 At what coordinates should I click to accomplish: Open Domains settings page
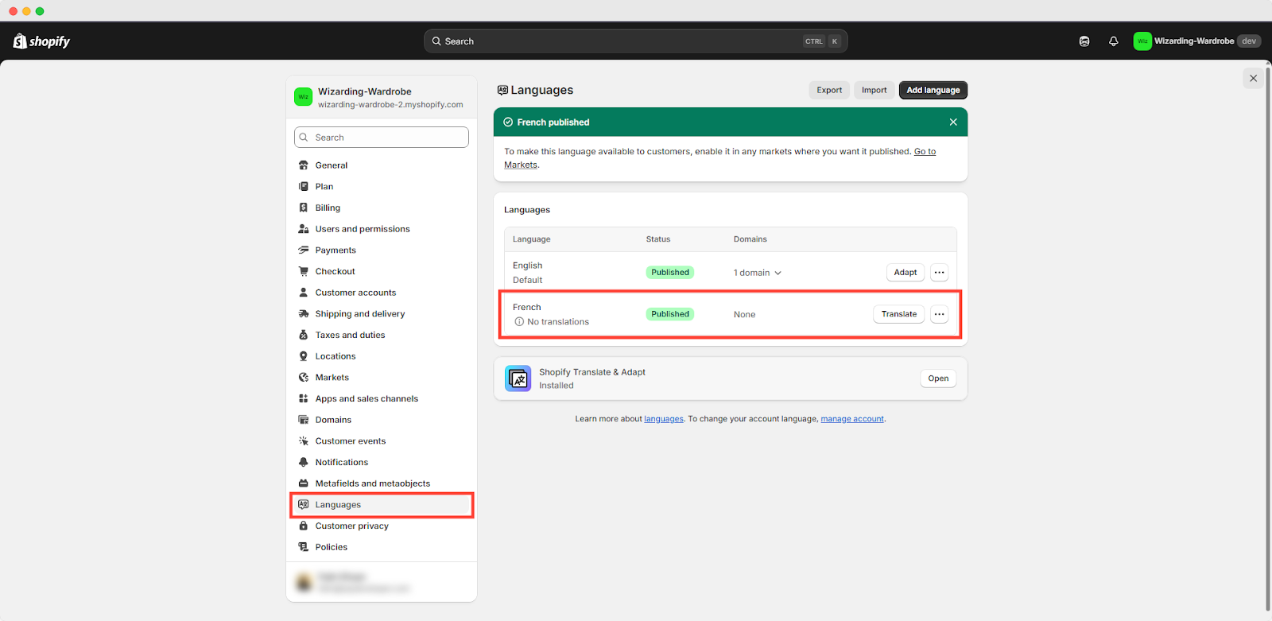click(x=382, y=420)
